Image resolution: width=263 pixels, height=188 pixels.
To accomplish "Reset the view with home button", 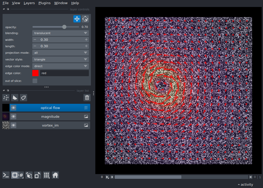I will pyautogui.click(x=55, y=175).
